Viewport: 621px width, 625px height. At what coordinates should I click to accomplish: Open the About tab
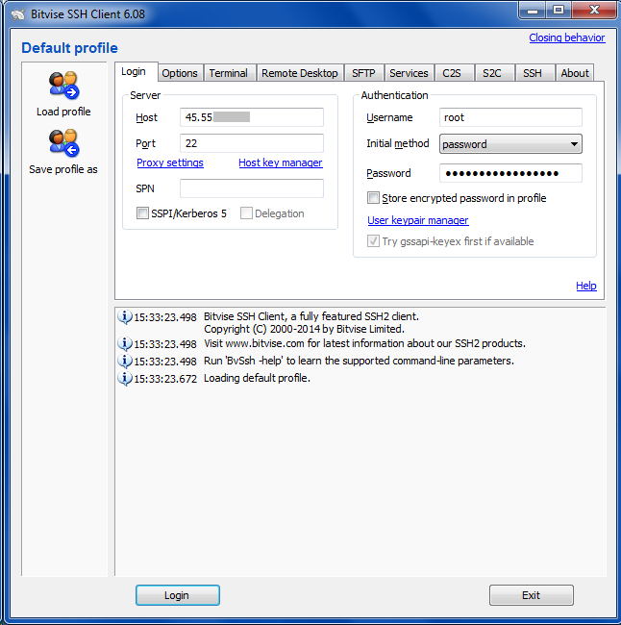click(x=575, y=73)
